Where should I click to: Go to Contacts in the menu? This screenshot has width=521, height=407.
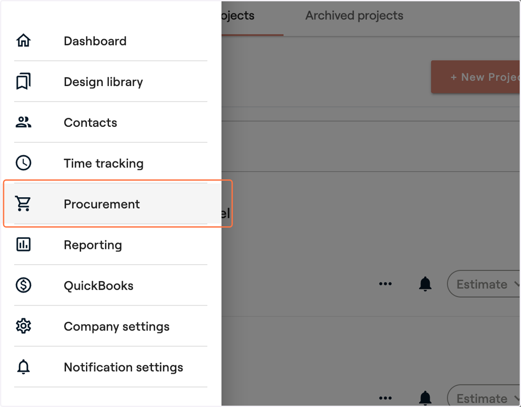pos(111,122)
